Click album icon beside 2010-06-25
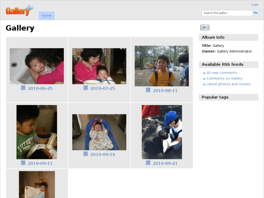 pyautogui.click(x=23, y=88)
